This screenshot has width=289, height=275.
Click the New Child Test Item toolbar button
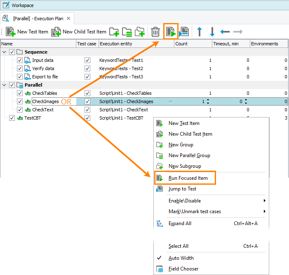(x=79, y=32)
